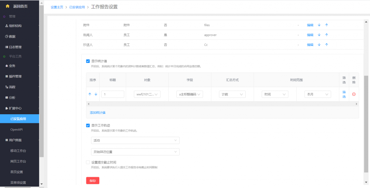This screenshot has height=188, width=370.
Task: Click the red 保存 button
Action: click(x=92, y=180)
